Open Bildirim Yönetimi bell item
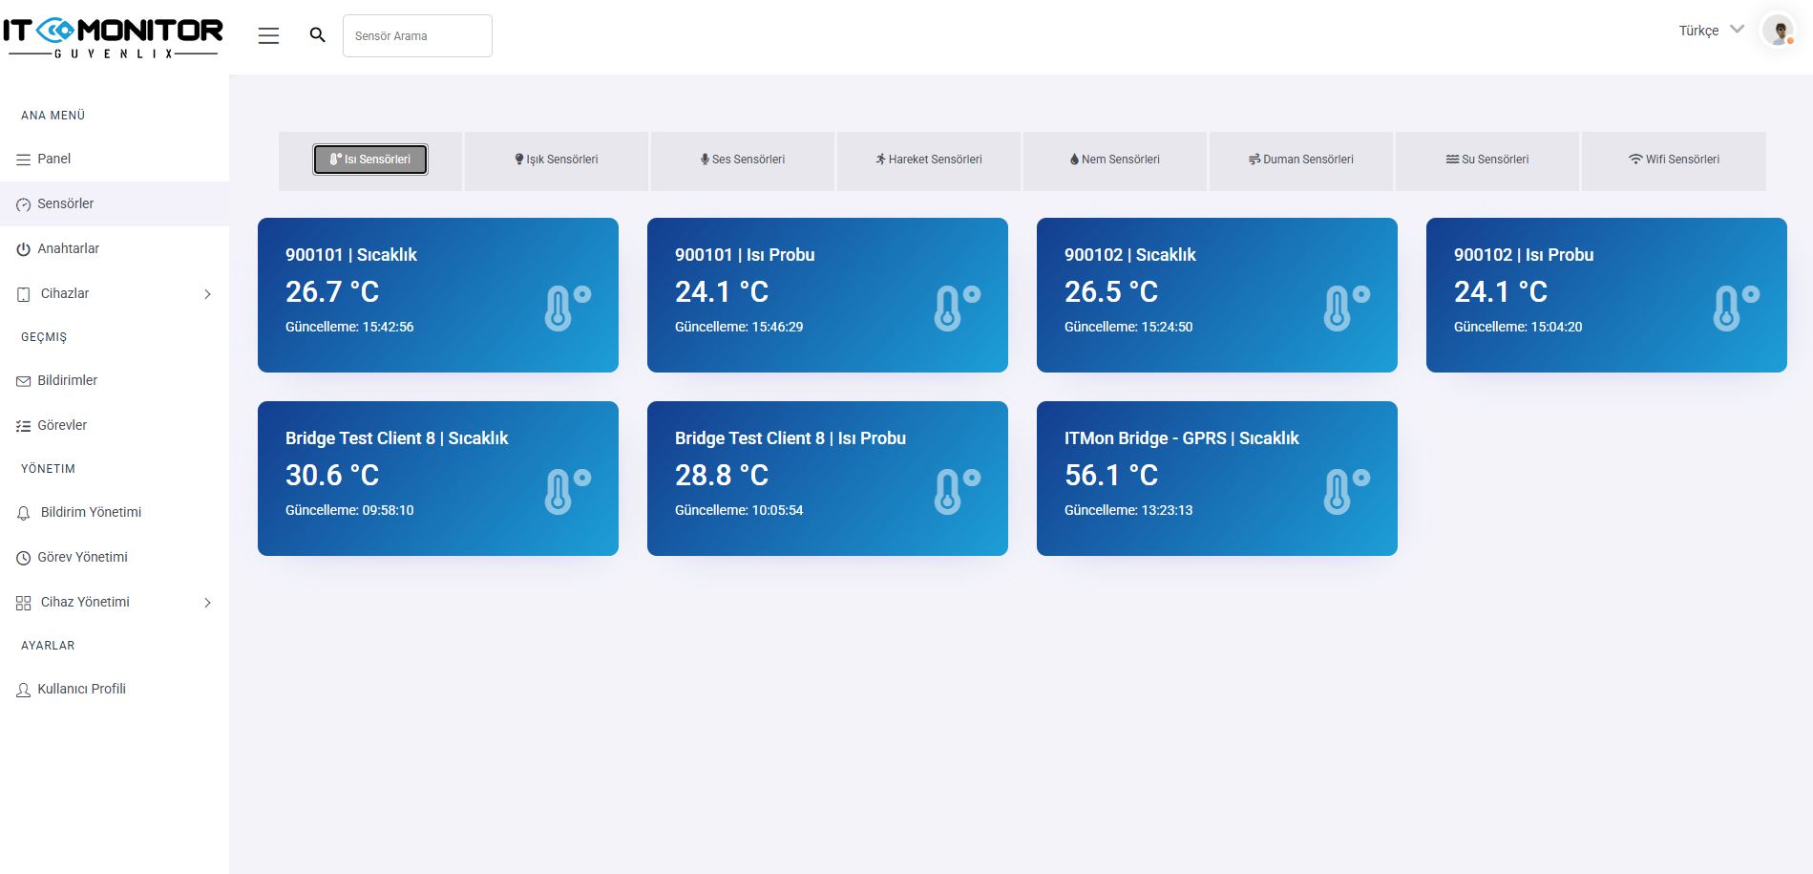The height and width of the screenshot is (874, 1813). pyautogui.click(x=91, y=512)
